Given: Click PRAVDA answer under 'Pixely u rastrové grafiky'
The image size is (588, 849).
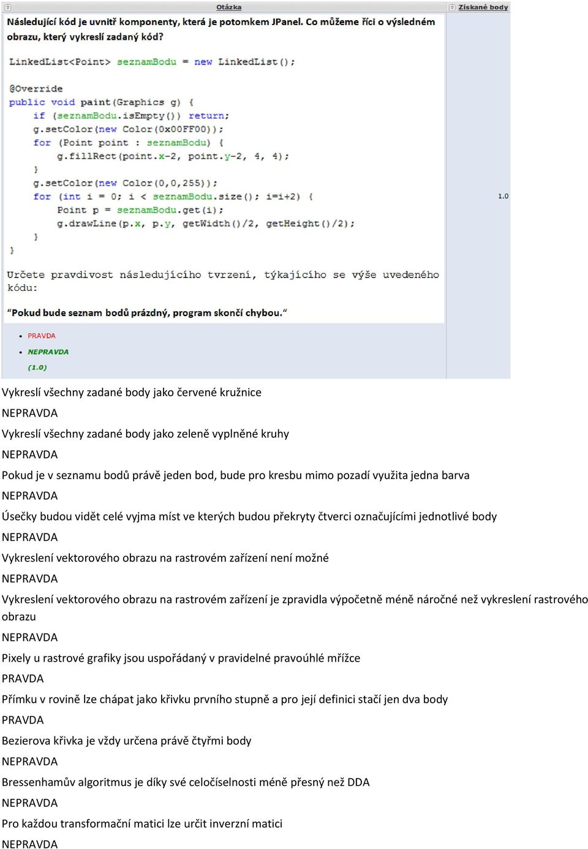Looking at the screenshot, I should click(x=23, y=679).
